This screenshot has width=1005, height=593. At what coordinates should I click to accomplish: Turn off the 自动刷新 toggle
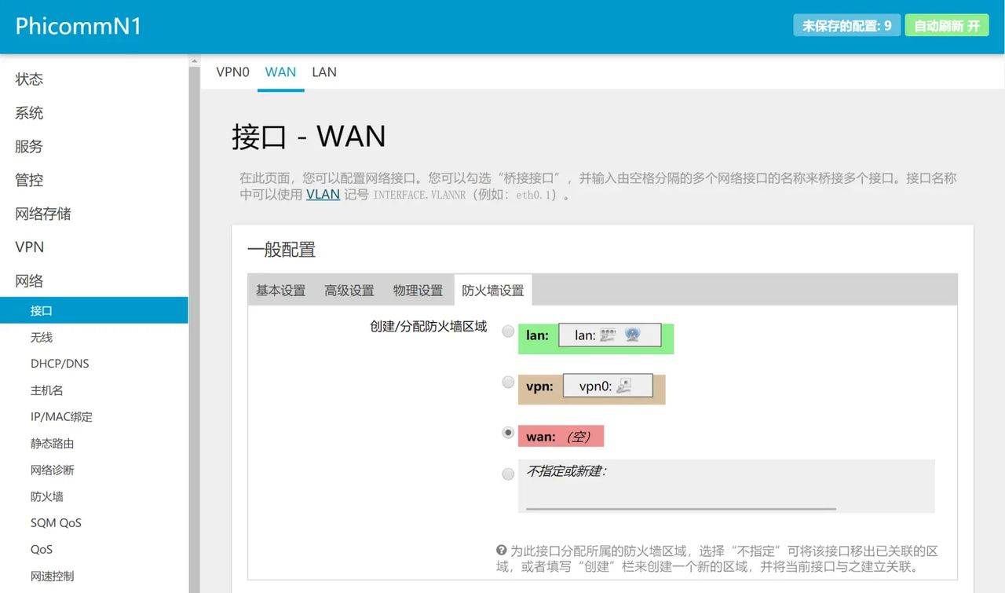coord(947,25)
